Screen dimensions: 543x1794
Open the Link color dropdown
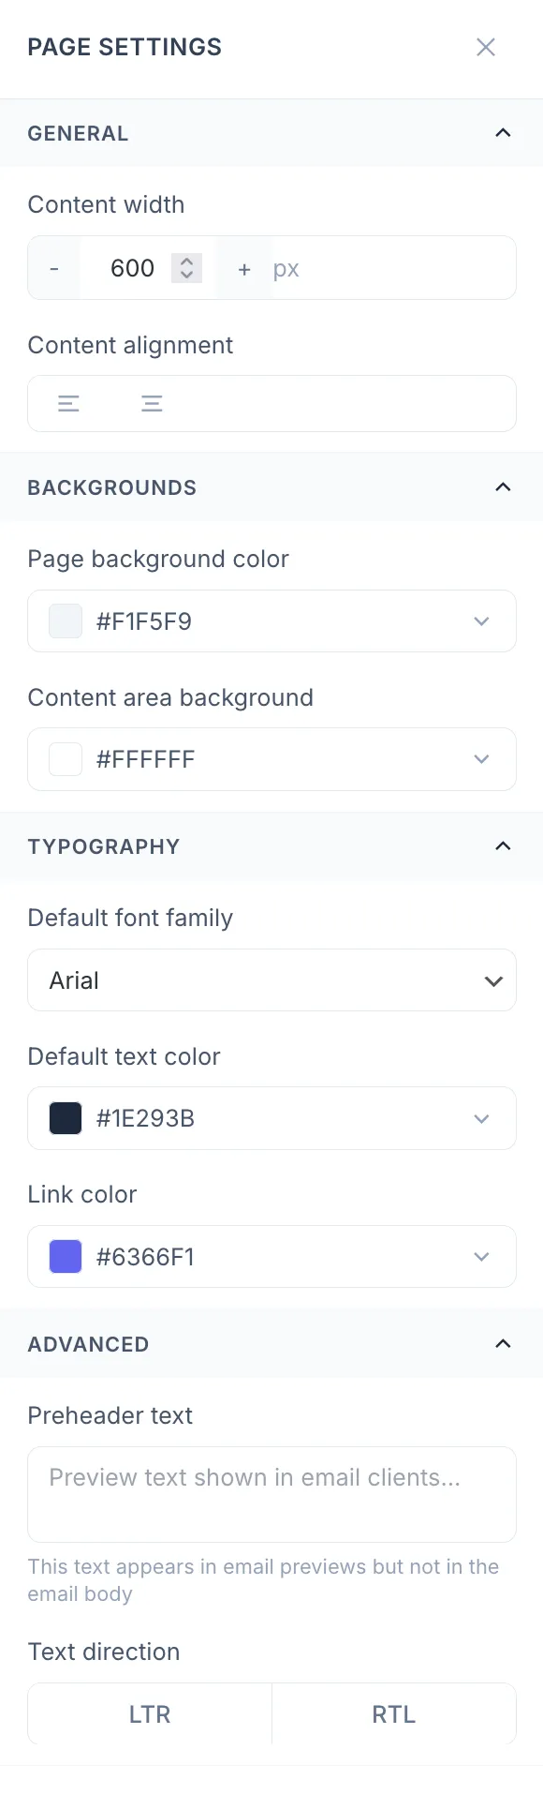[x=480, y=1256]
